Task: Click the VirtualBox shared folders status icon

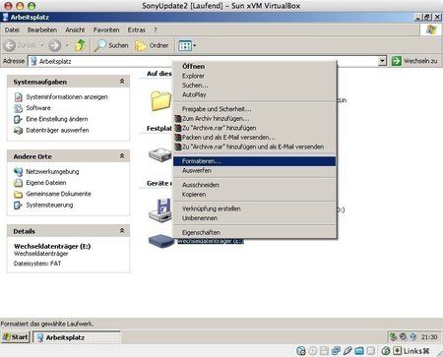Action: click(359, 351)
